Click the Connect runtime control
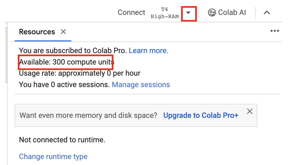Image resolution: width=297 pixels, height=165 pixels. click(x=131, y=12)
